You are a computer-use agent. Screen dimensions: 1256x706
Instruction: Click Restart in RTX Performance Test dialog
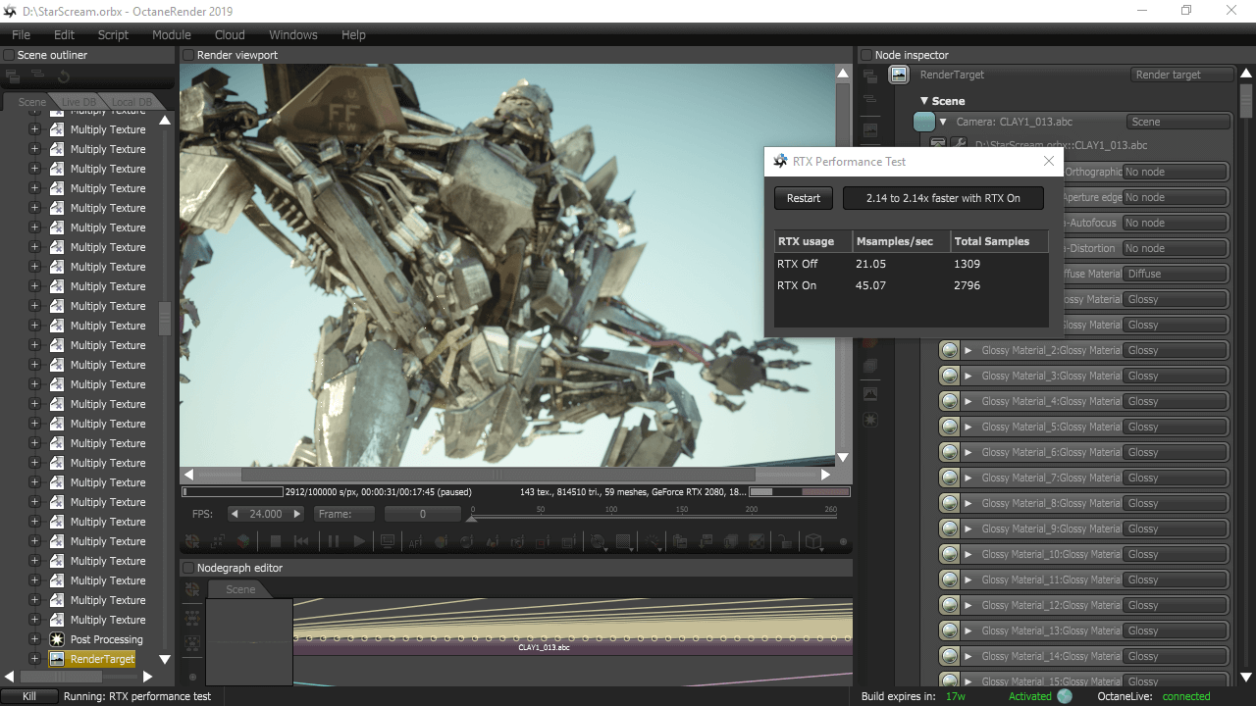804,198
